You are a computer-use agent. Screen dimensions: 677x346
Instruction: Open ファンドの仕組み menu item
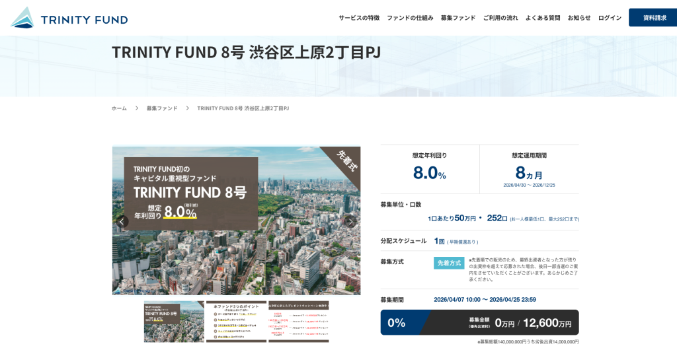pos(410,18)
